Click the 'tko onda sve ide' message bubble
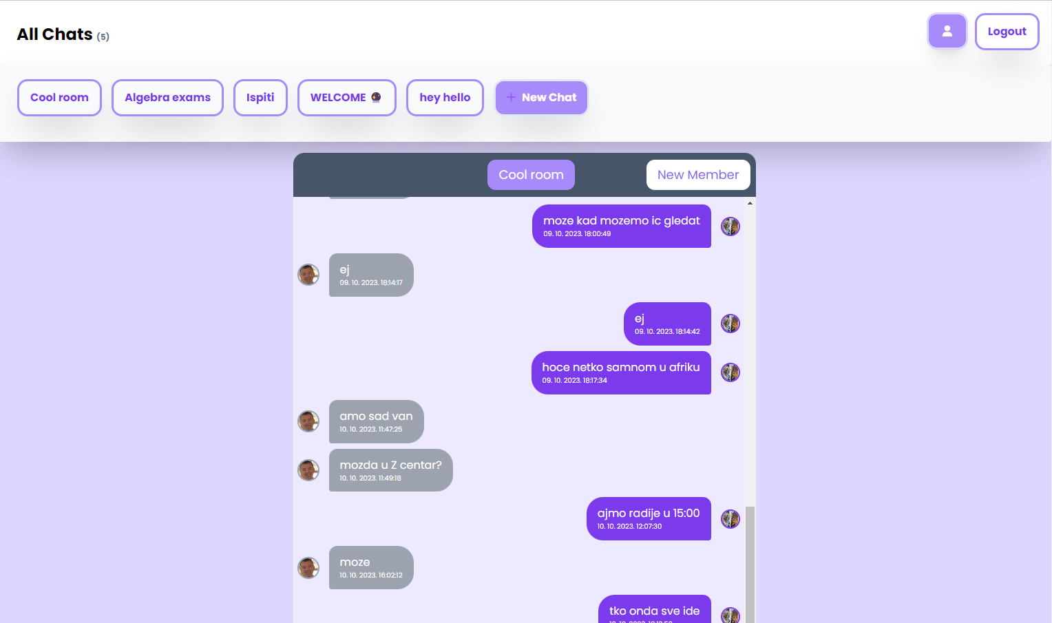The image size is (1052, 623). tap(654, 610)
